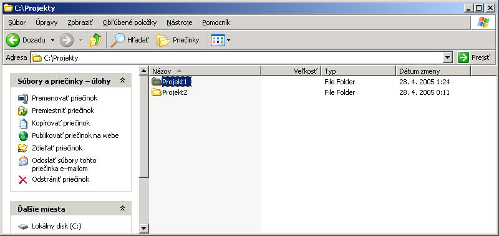This screenshot has width=499, height=236.
Task: Select the Projekt1 folder name
Action: pyautogui.click(x=177, y=82)
